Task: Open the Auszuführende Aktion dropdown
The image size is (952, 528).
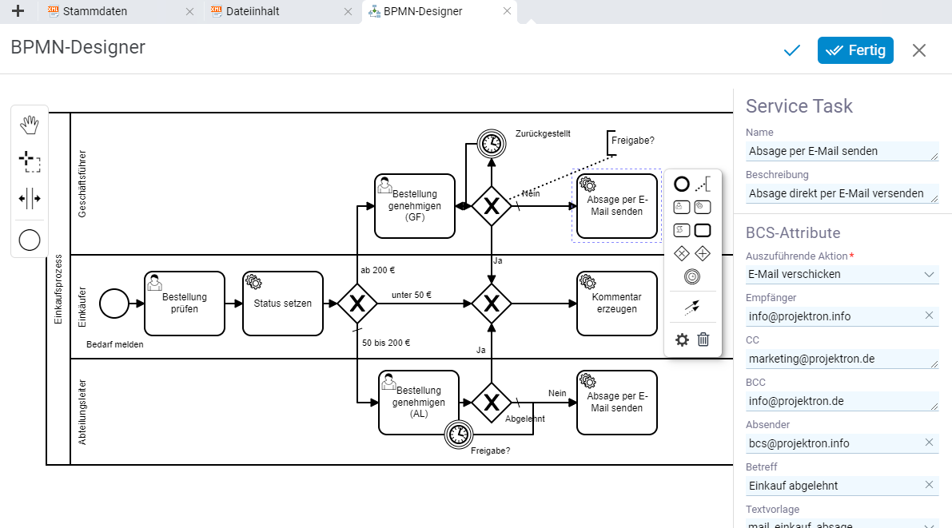Action: (x=842, y=274)
